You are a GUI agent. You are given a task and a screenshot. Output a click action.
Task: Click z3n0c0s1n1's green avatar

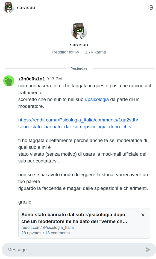coord(9,81)
